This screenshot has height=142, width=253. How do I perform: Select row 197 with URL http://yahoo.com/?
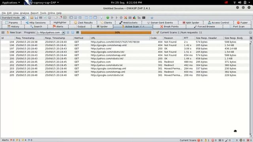tap(125, 49)
